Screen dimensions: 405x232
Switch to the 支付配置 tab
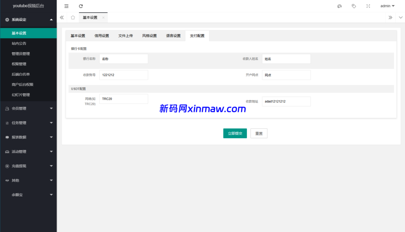pyautogui.click(x=197, y=36)
